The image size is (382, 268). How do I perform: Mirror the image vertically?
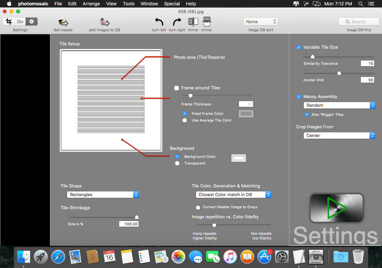pos(207,22)
